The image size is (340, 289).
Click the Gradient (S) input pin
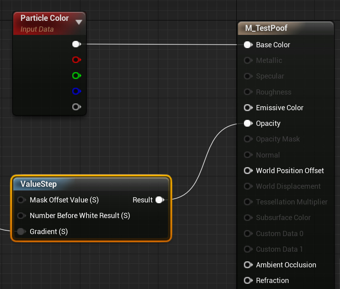[x=21, y=232]
